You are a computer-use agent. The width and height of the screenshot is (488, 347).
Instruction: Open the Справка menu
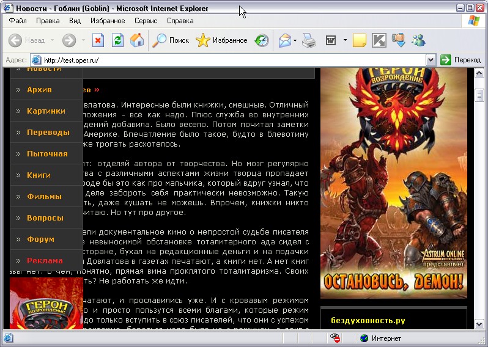[x=180, y=21]
